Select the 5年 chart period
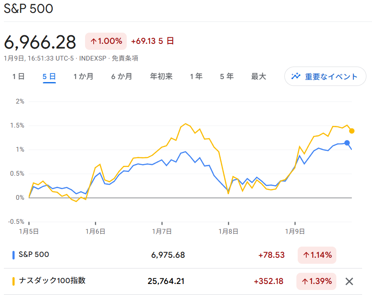The height and width of the screenshot is (296, 372). (226, 76)
